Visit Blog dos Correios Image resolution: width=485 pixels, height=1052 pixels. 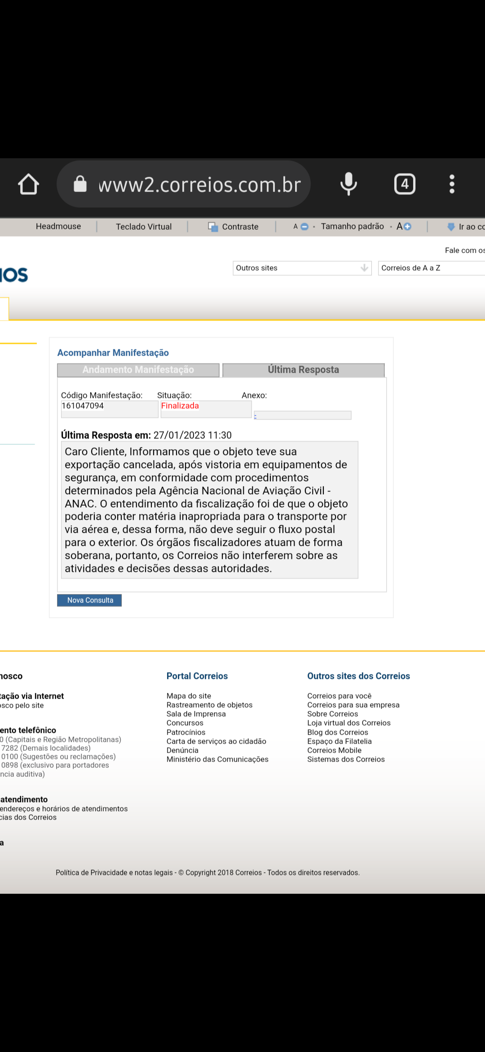click(x=338, y=732)
